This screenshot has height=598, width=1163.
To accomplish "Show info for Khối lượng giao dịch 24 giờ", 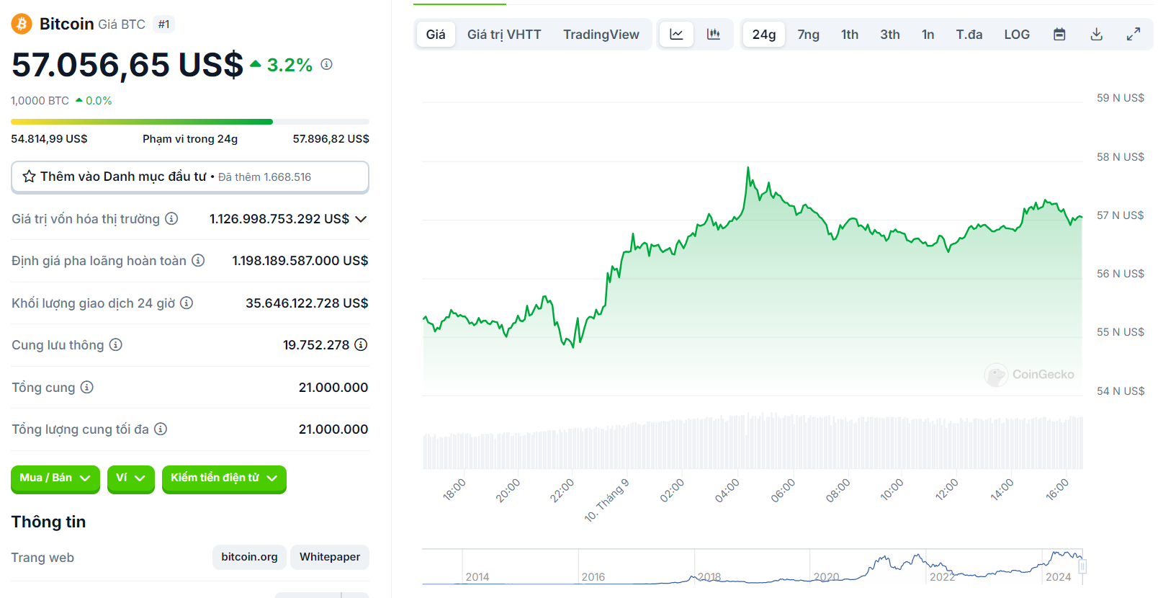I will (187, 303).
